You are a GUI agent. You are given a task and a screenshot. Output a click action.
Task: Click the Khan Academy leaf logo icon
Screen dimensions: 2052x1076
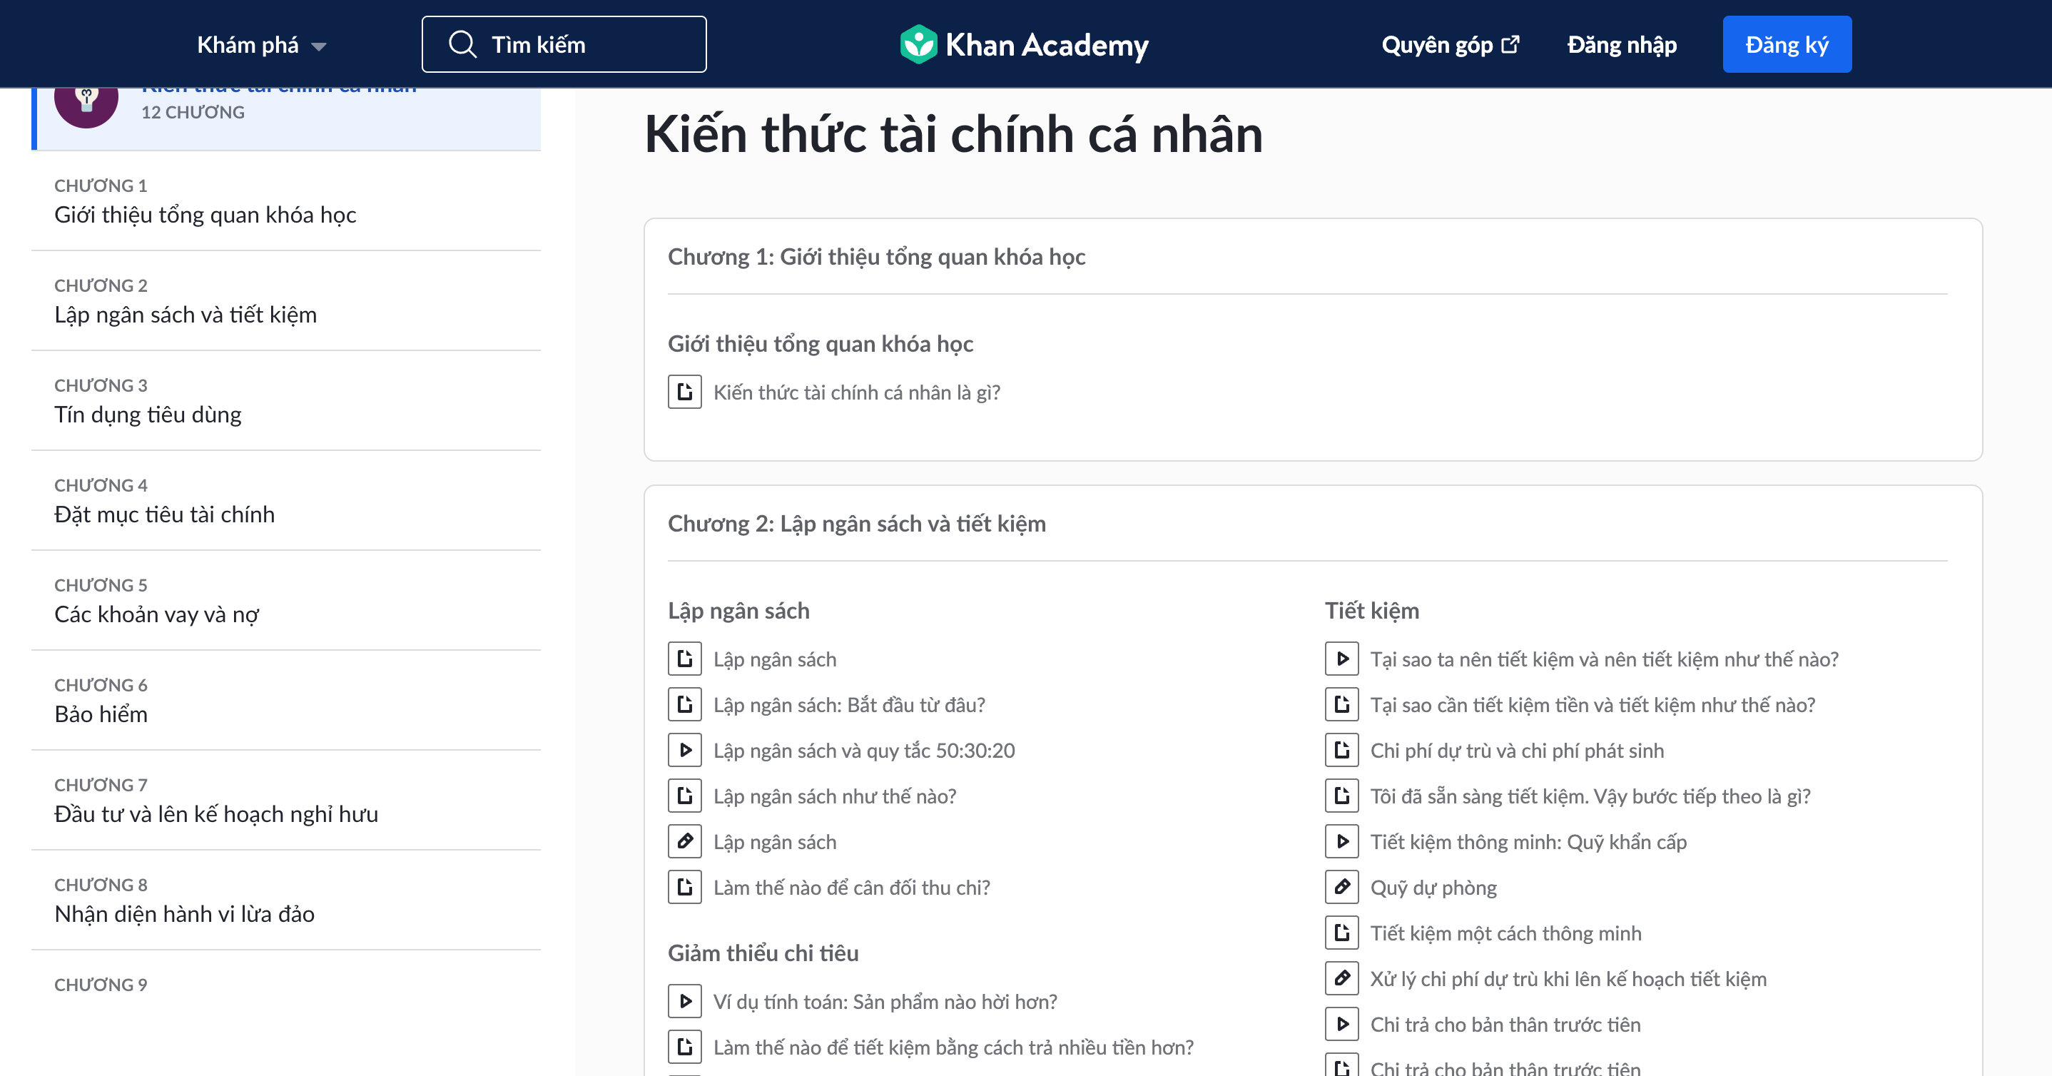[x=918, y=45]
